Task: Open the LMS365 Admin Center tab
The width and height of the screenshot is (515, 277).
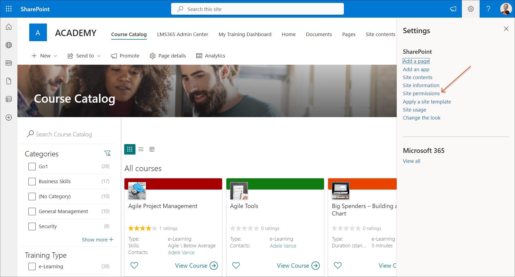Action: coord(182,34)
